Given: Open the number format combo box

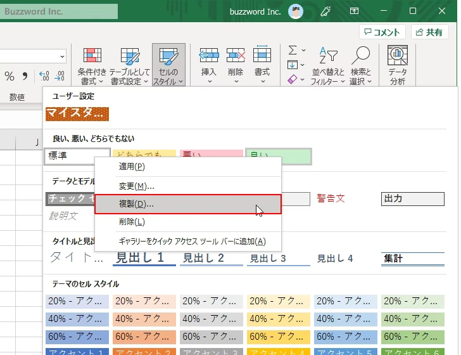Looking at the screenshot, I should (x=33, y=56).
